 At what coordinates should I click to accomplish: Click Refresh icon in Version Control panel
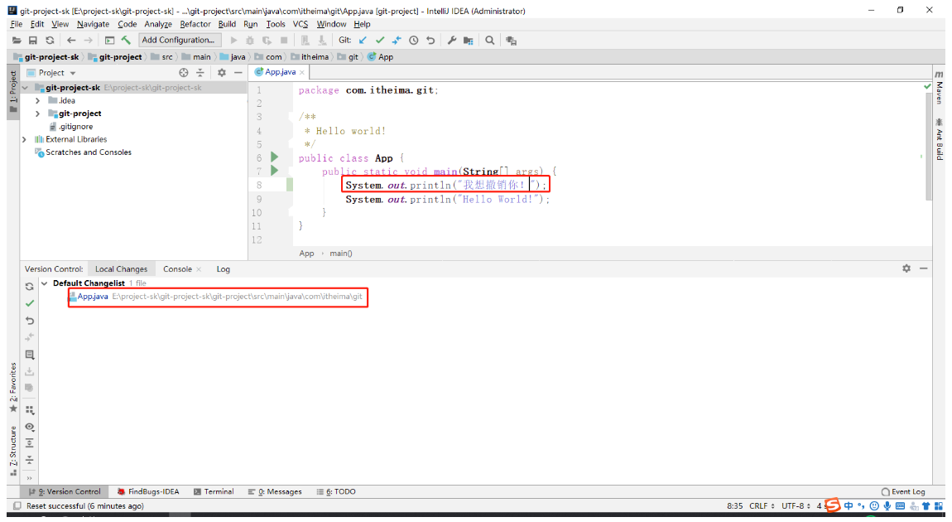tap(29, 286)
